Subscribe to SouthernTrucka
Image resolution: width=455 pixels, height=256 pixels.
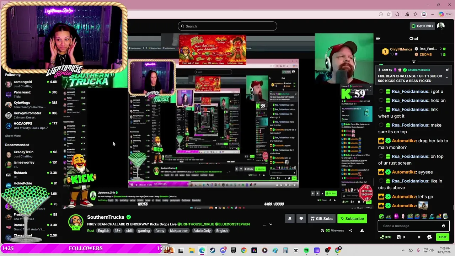pyautogui.click(x=352, y=219)
